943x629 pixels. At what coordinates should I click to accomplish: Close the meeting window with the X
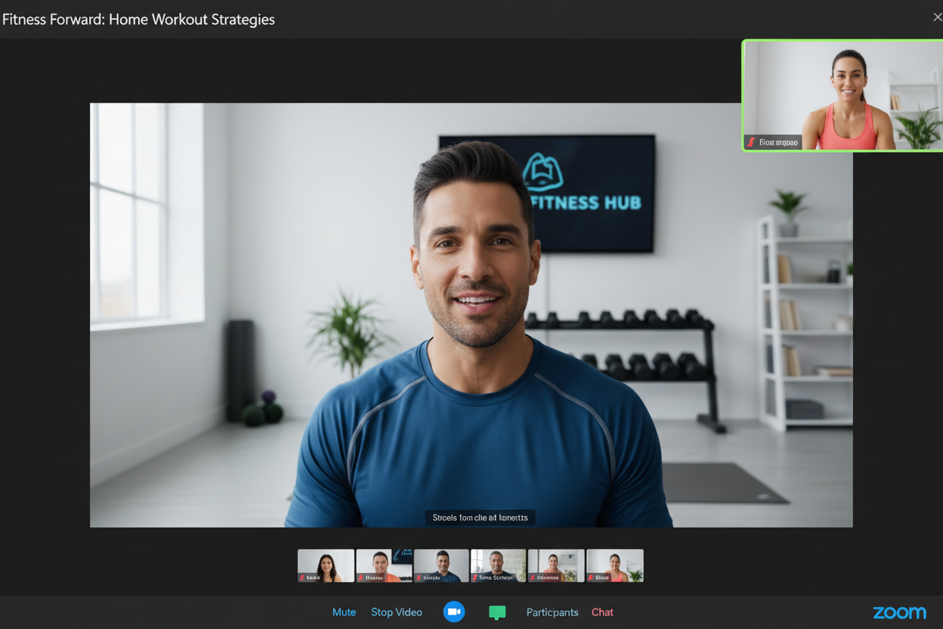pos(937,17)
